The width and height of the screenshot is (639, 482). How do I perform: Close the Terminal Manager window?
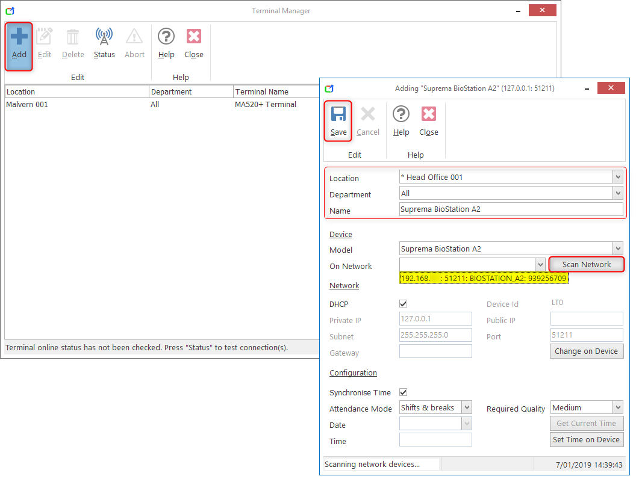(543, 10)
